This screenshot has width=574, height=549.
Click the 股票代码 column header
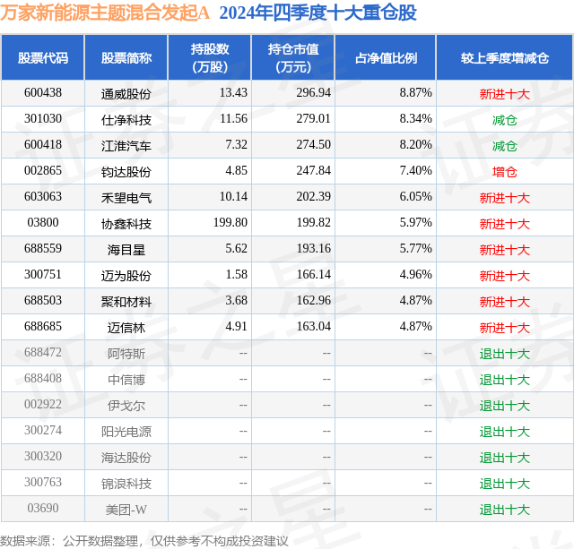43,57
